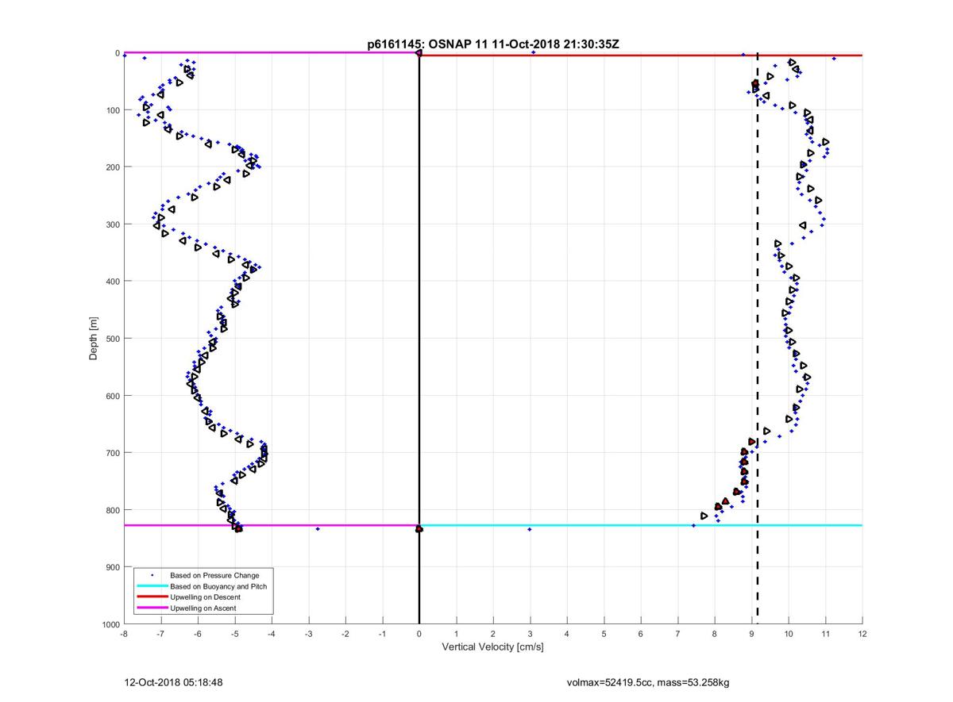
Task: Click the y-axis tick label '500'
Action: click(113, 339)
